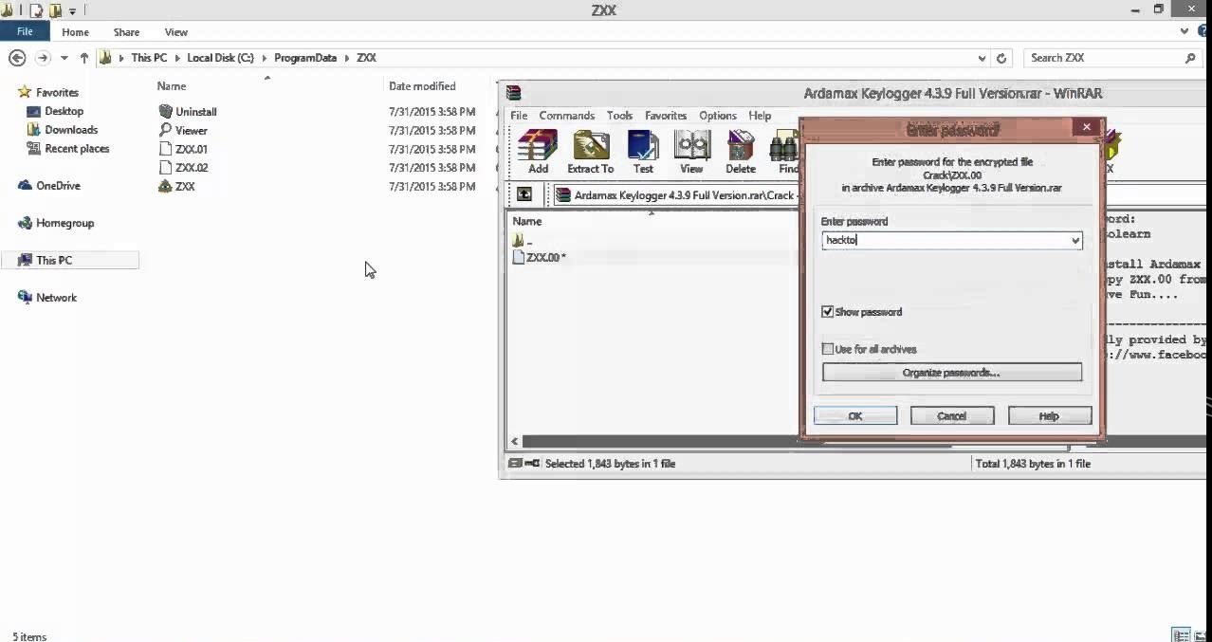This screenshot has height=642, width=1212.
Task: Select the ZXX.00 file in WinRAR
Action: 539,257
